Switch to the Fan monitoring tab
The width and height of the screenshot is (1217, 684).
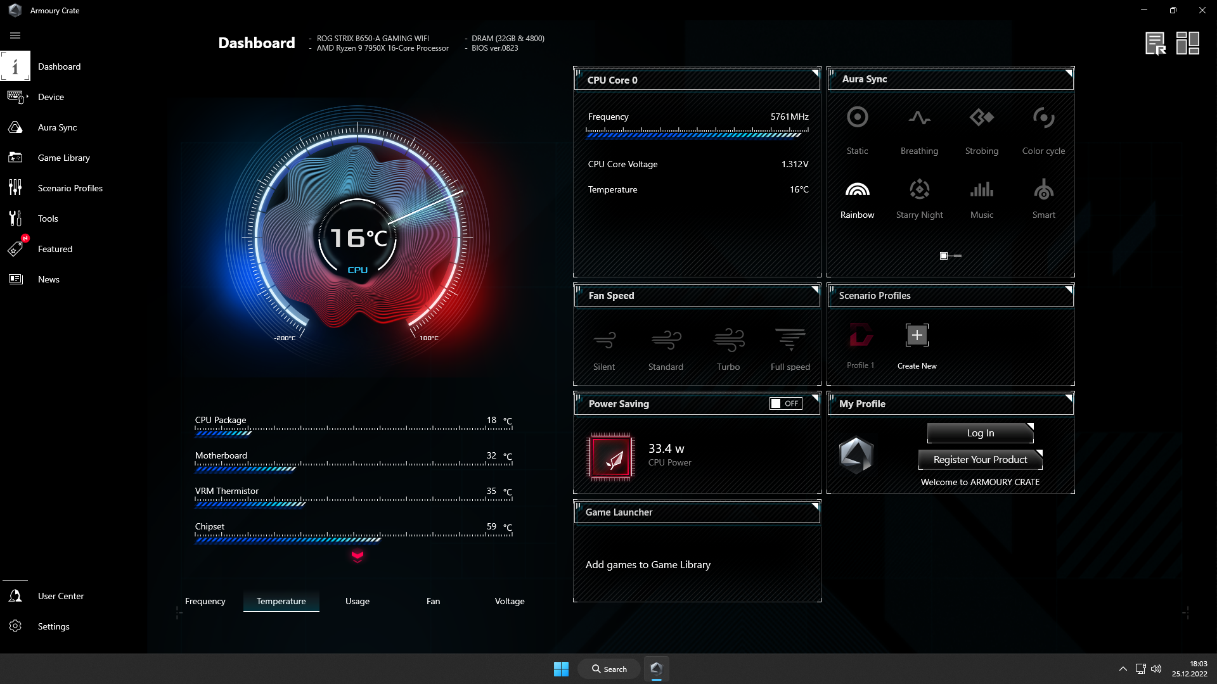coord(433,601)
